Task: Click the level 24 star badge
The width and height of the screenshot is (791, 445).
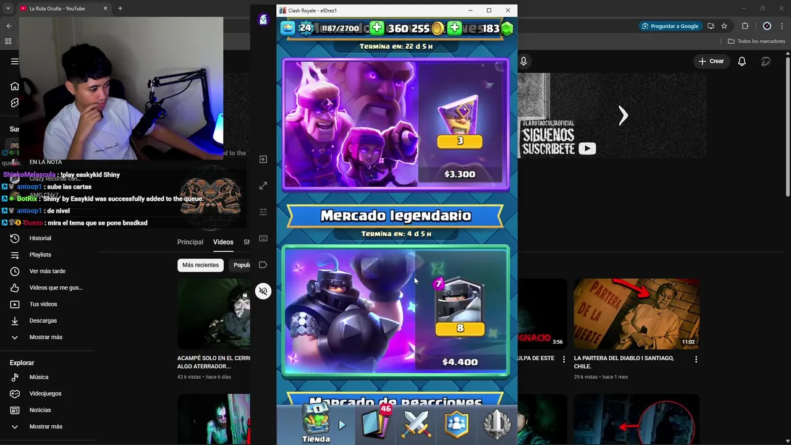Action: click(x=305, y=28)
